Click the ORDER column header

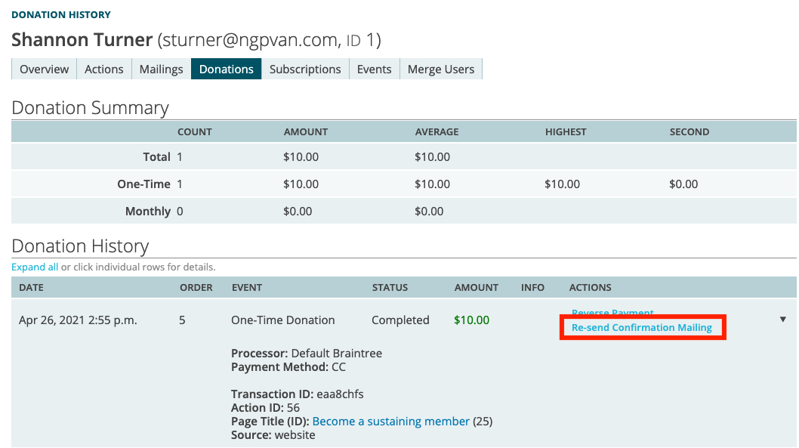click(196, 287)
